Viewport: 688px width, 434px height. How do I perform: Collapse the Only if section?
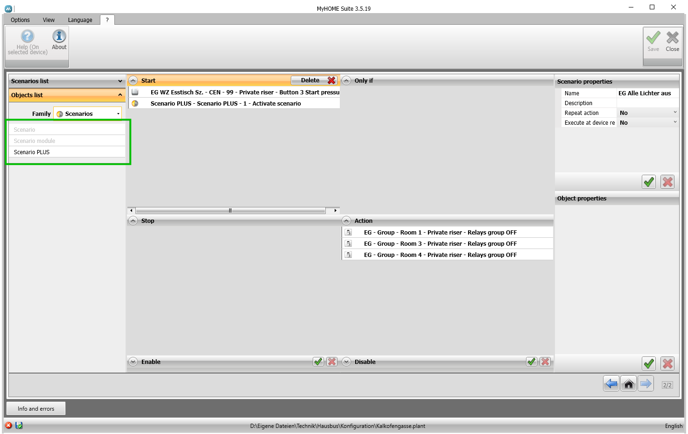(346, 80)
